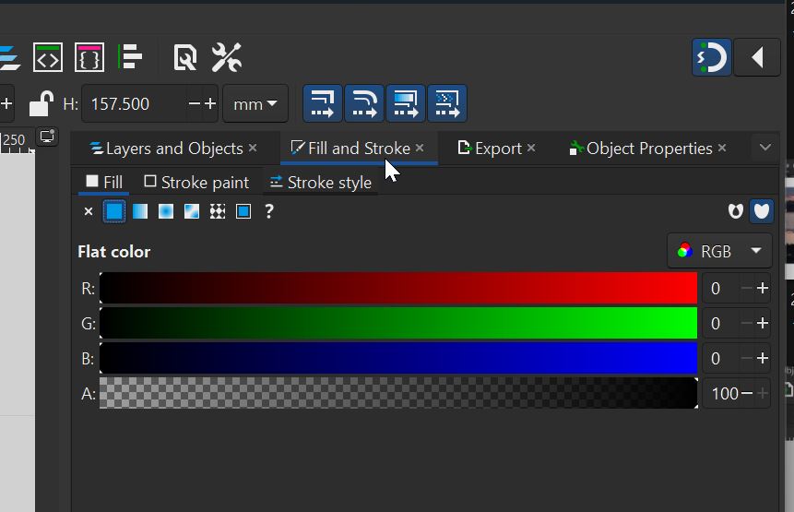Select nonzero fill rule icon

point(761,211)
